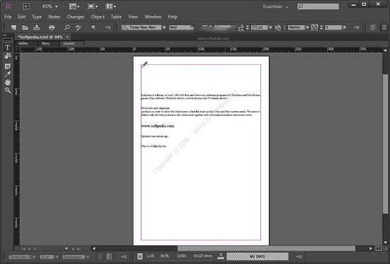Click the pencil edit icon on the text frame
Viewport: 390px width, 264px height.
click(x=144, y=64)
